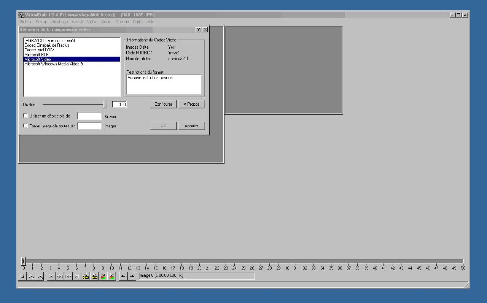This screenshot has width=487, height=303.
Task: Click the VirtualDub title bar app icon
Action: [x=22, y=15]
